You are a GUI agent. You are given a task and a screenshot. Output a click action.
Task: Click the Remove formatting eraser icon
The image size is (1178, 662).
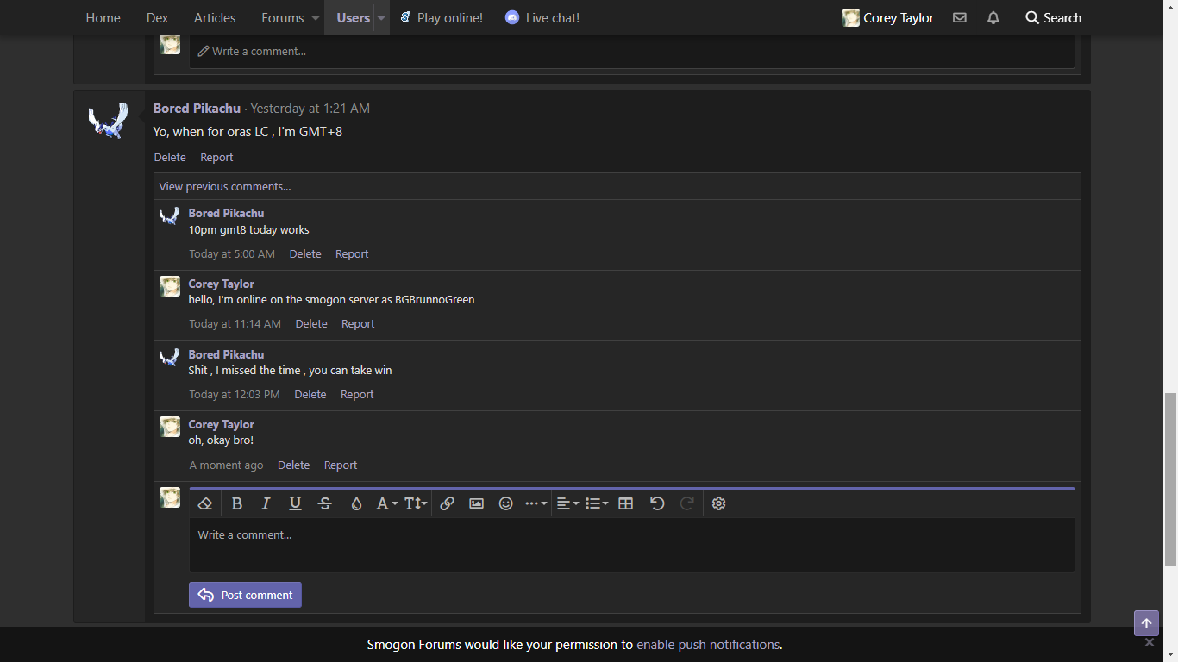coord(205,503)
